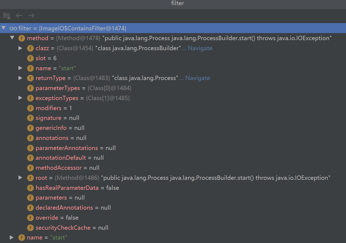Click the forward arrow navigation icon

(32, 15)
